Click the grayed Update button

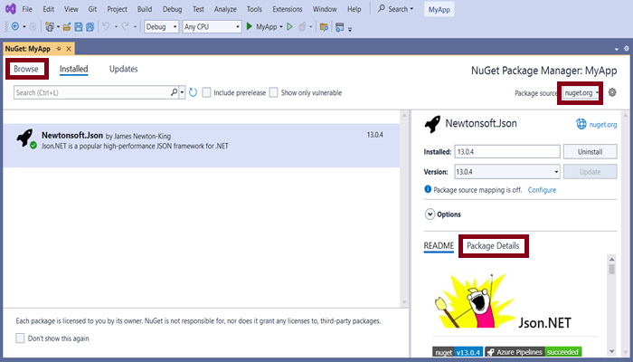[590, 172]
